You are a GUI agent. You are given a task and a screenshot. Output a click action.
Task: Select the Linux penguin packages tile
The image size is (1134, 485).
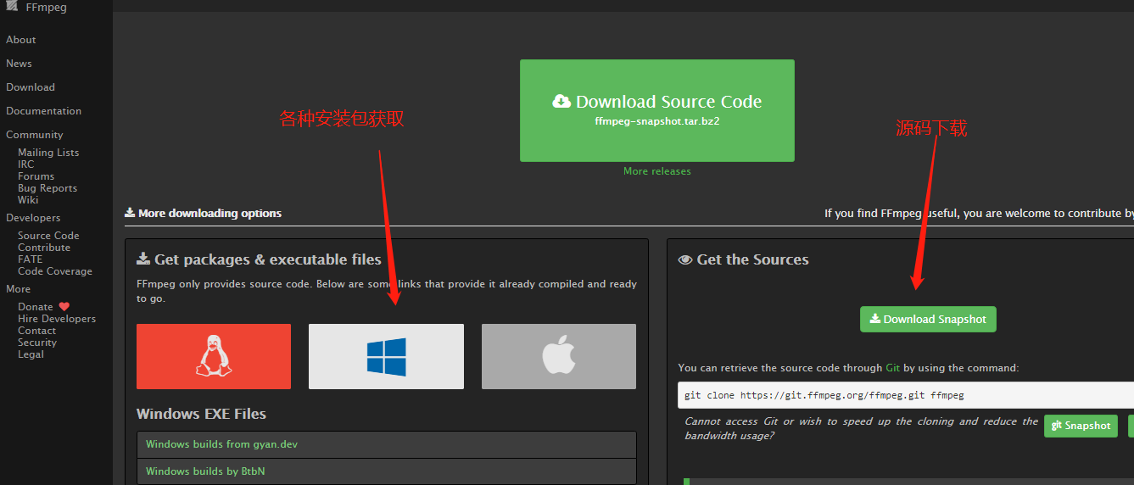(x=214, y=356)
